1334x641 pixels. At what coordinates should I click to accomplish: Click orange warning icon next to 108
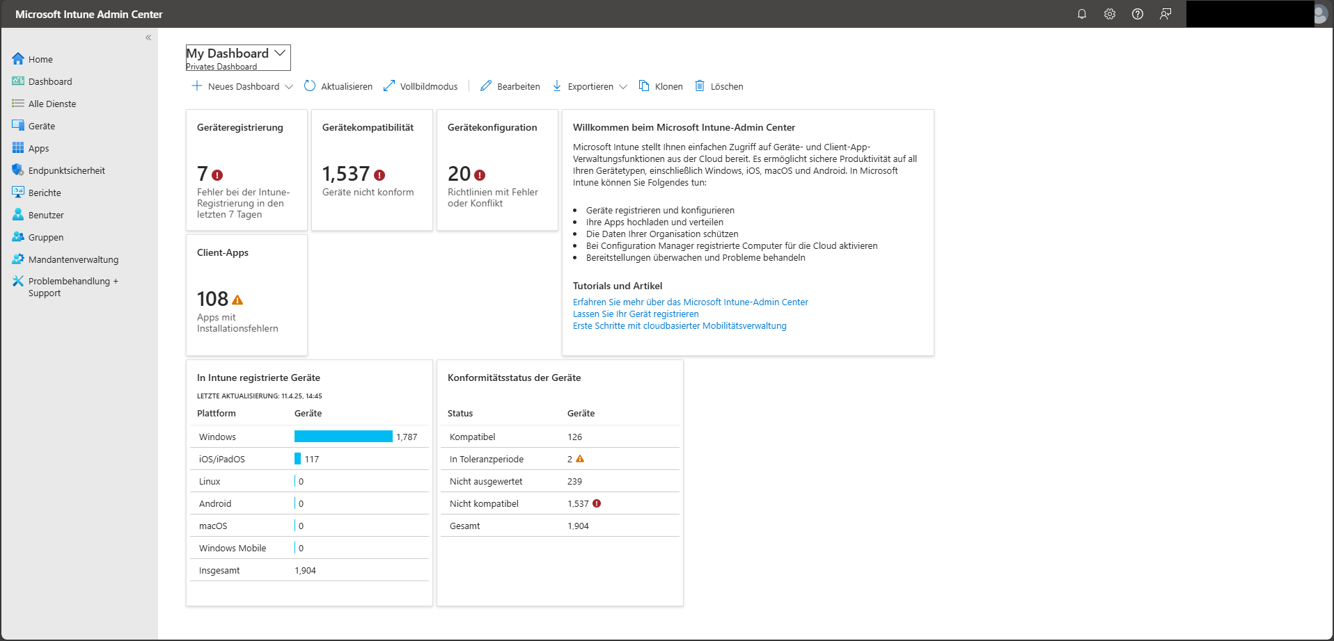(237, 300)
